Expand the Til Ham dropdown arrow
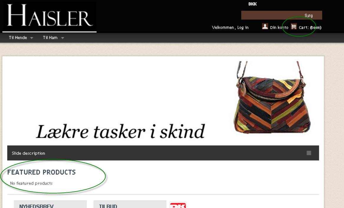Image resolution: width=344 pixels, height=208 pixels. pos(62,38)
